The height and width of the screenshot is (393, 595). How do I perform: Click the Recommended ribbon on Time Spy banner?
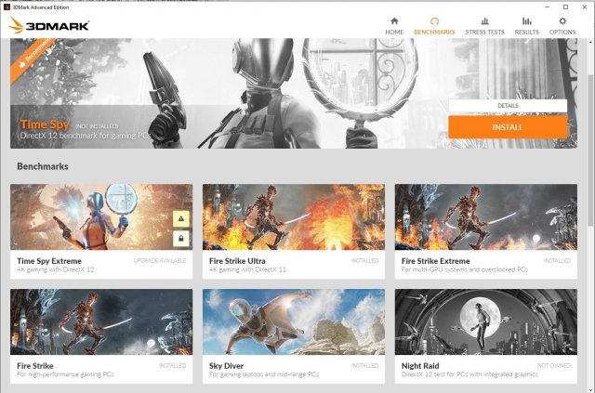(x=33, y=59)
